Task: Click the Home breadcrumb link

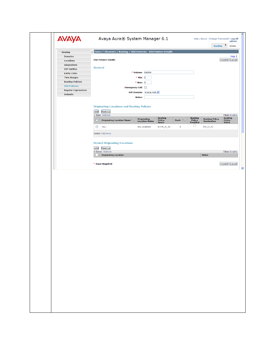Action: click(98, 52)
